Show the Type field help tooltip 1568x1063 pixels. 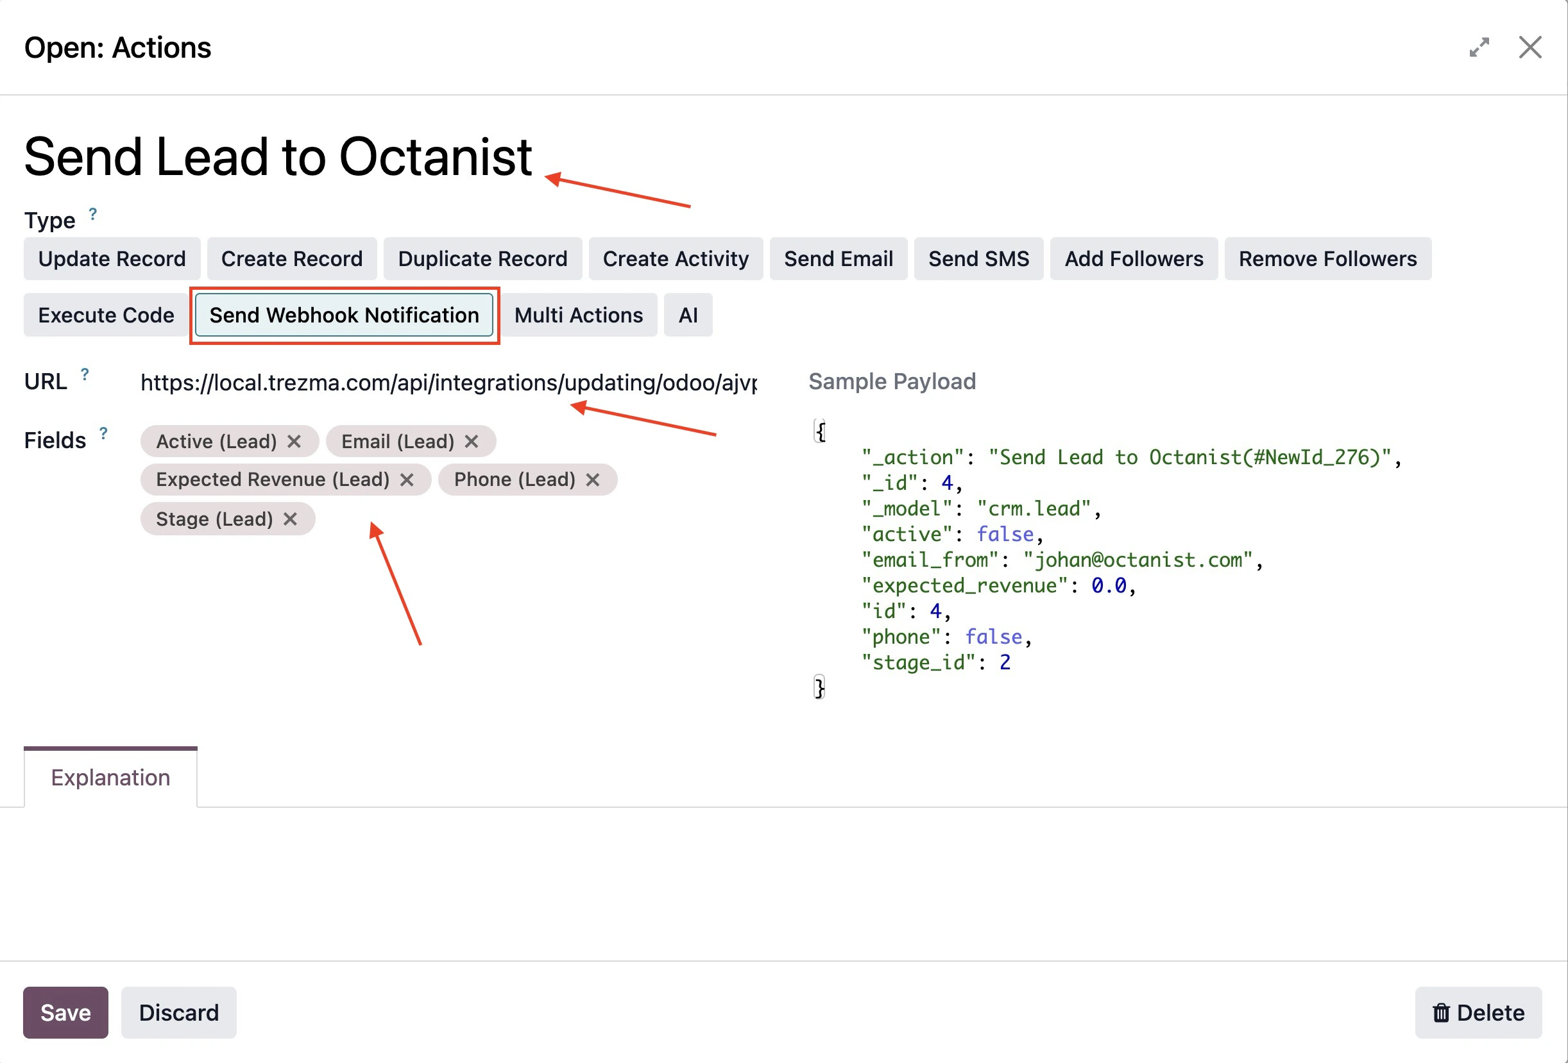tap(93, 214)
